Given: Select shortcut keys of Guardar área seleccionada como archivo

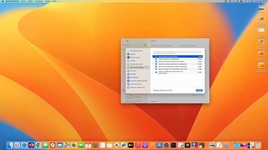Looking at the screenshot, I should [x=200, y=62].
